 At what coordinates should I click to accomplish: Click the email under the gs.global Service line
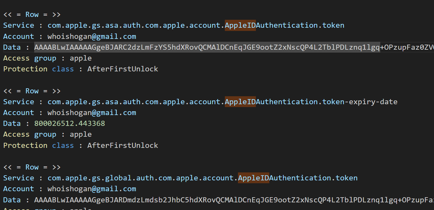92,189
